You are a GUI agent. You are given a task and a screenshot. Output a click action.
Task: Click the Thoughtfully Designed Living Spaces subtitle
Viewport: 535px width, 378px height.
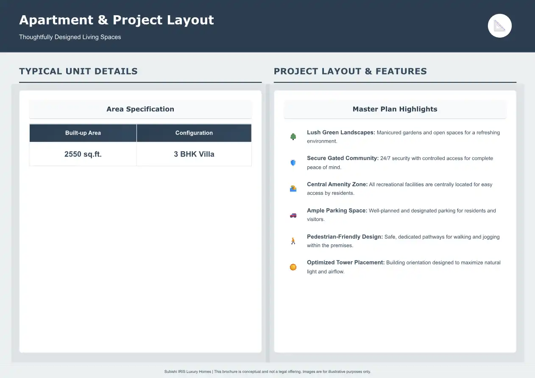(x=70, y=37)
